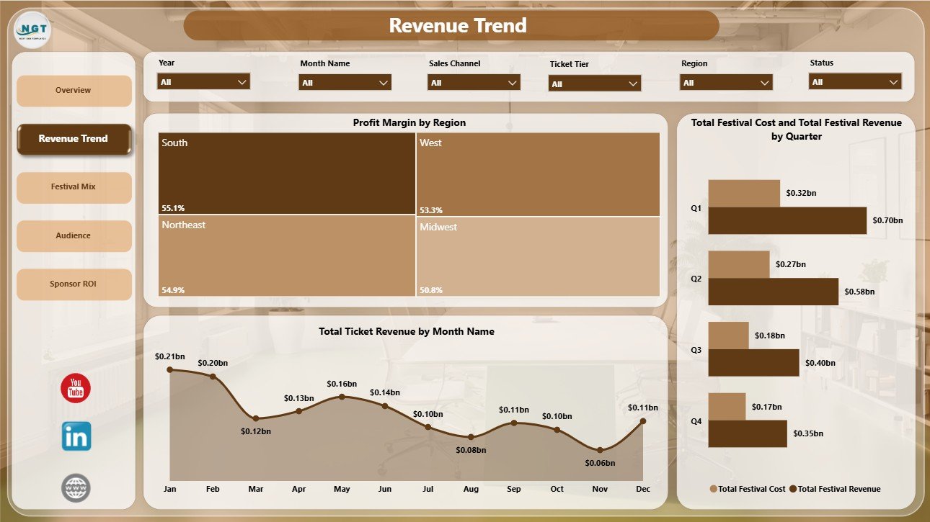Click Total Festival Revenue legend swatch
This screenshot has width=930, height=522.
pyautogui.click(x=793, y=489)
